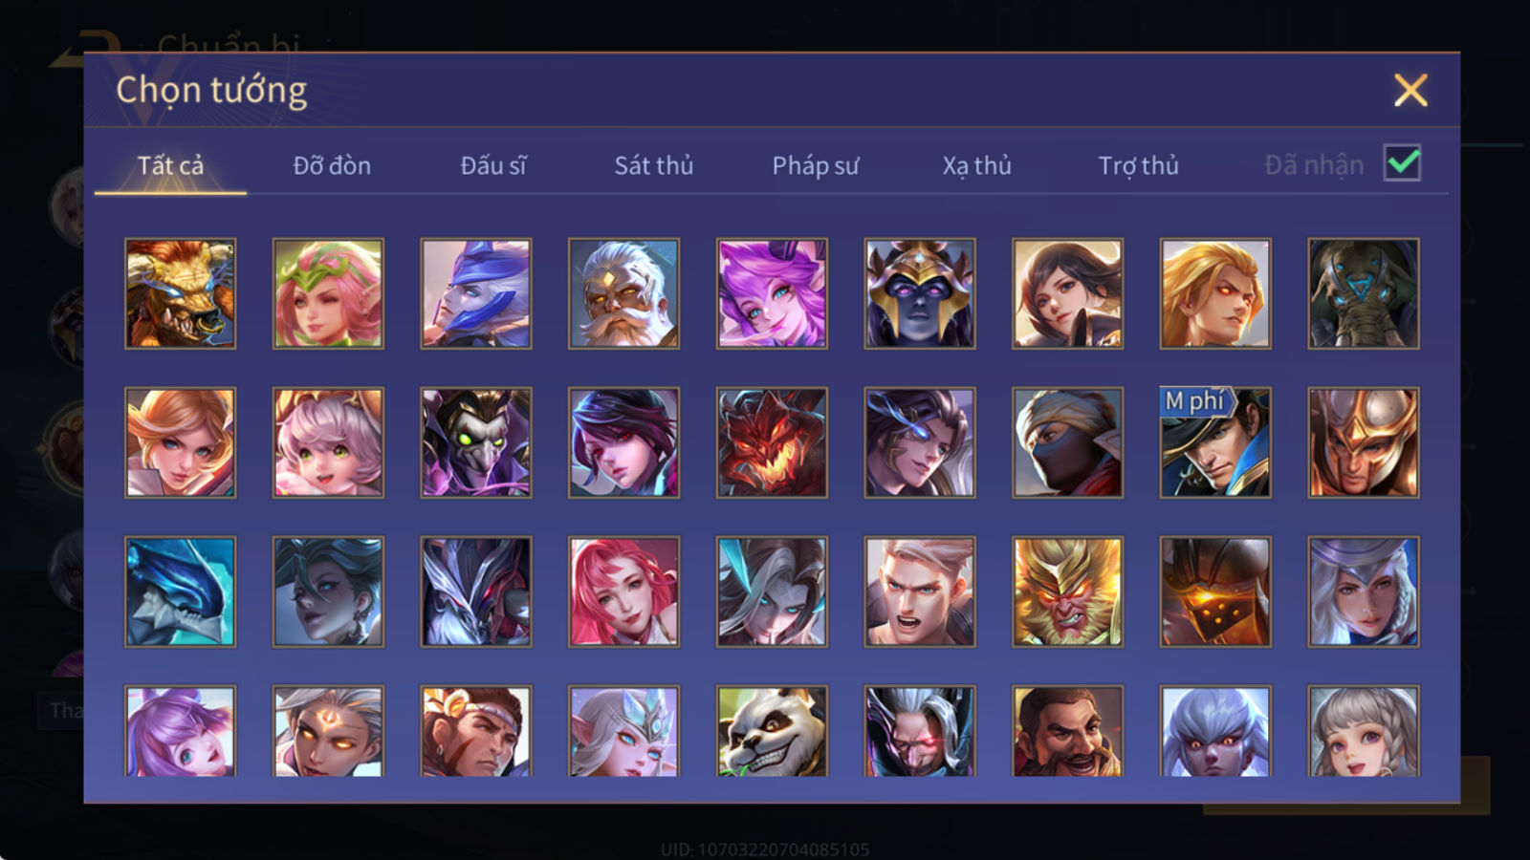Switch to the Đỡ đòn tab
1530x860 pixels.
point(332,165)
